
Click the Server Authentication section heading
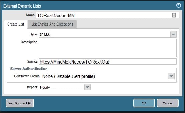[x=29, y=69]
